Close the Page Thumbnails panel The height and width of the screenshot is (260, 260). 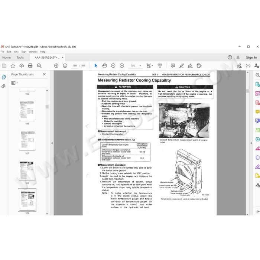[x=44, y=74]
